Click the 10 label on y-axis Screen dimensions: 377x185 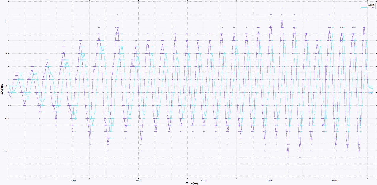click(x=5, y=21)
